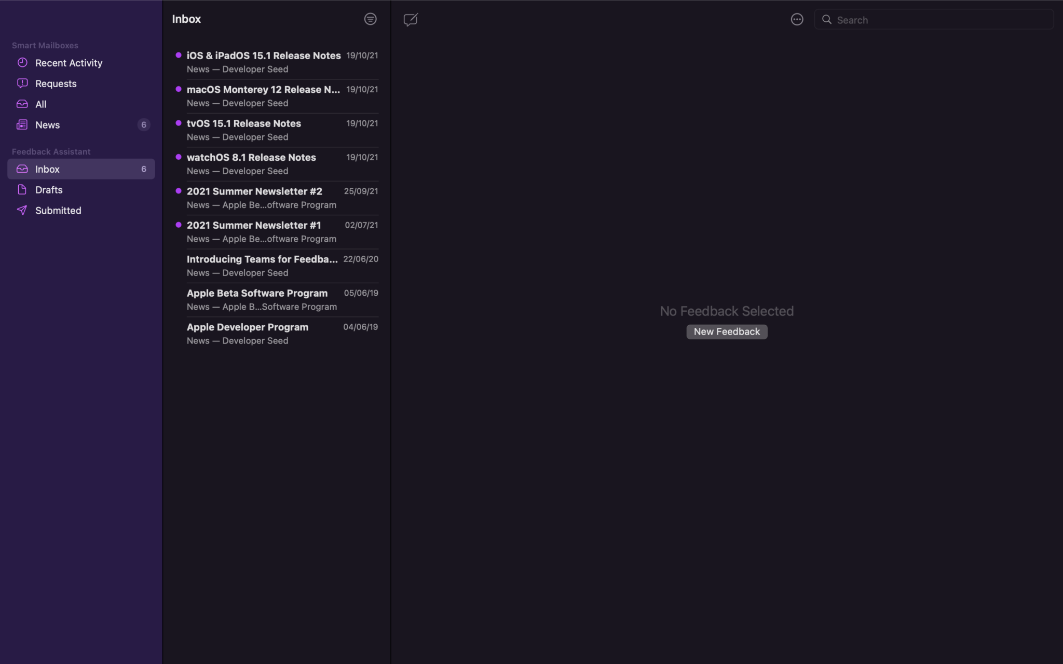Click the Drafts document icon
This screenshot has width=1063, height=664.
(22, 190)
